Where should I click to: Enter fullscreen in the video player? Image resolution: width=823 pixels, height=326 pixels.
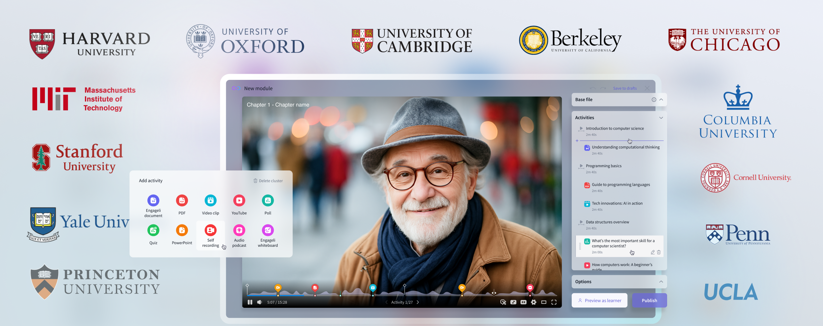[x=554, y=302]
